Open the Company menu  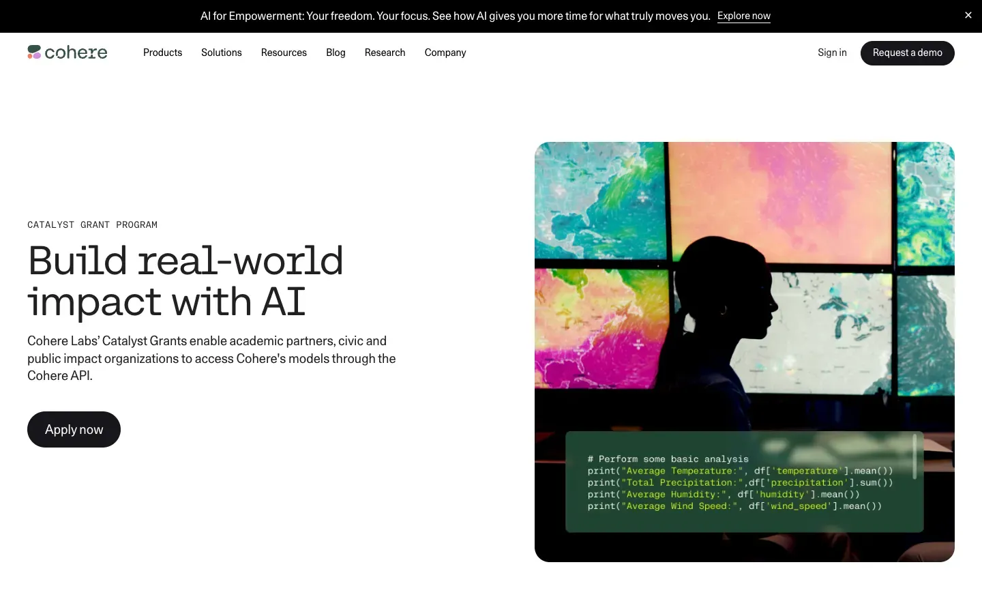445,53
